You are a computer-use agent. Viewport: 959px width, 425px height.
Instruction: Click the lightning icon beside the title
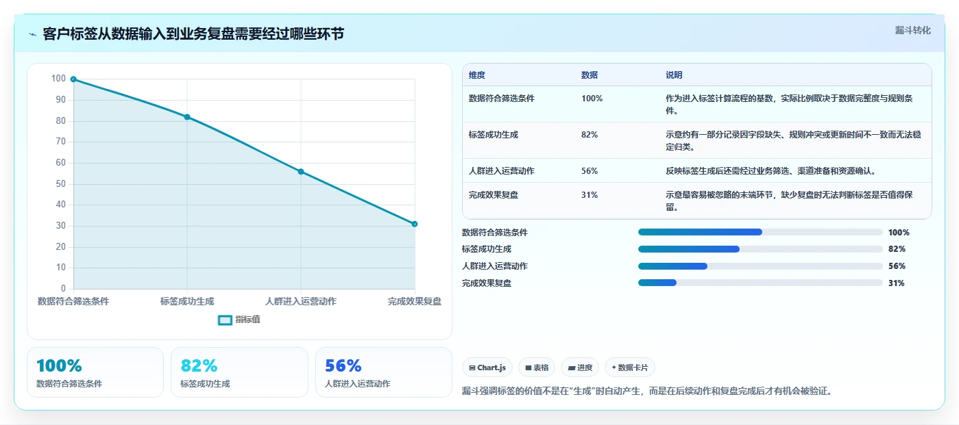pyautogui.click(x=33, y=34)
